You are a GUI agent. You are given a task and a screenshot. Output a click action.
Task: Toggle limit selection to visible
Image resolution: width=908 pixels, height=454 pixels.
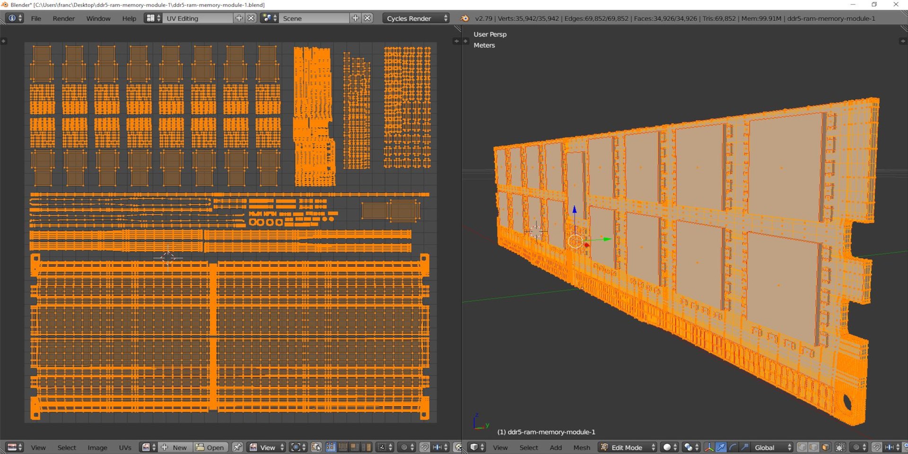tap(840, 447)
